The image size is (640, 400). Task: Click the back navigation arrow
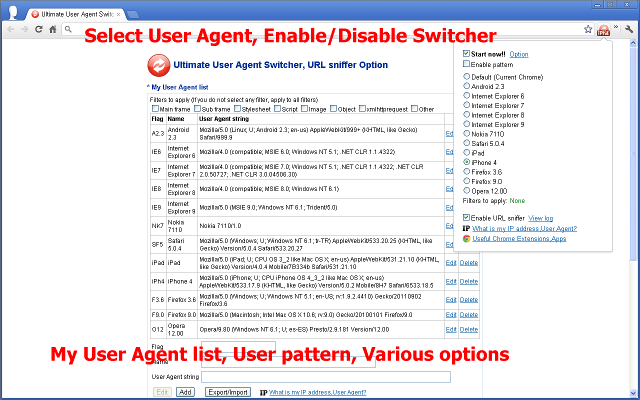point(11,29)
